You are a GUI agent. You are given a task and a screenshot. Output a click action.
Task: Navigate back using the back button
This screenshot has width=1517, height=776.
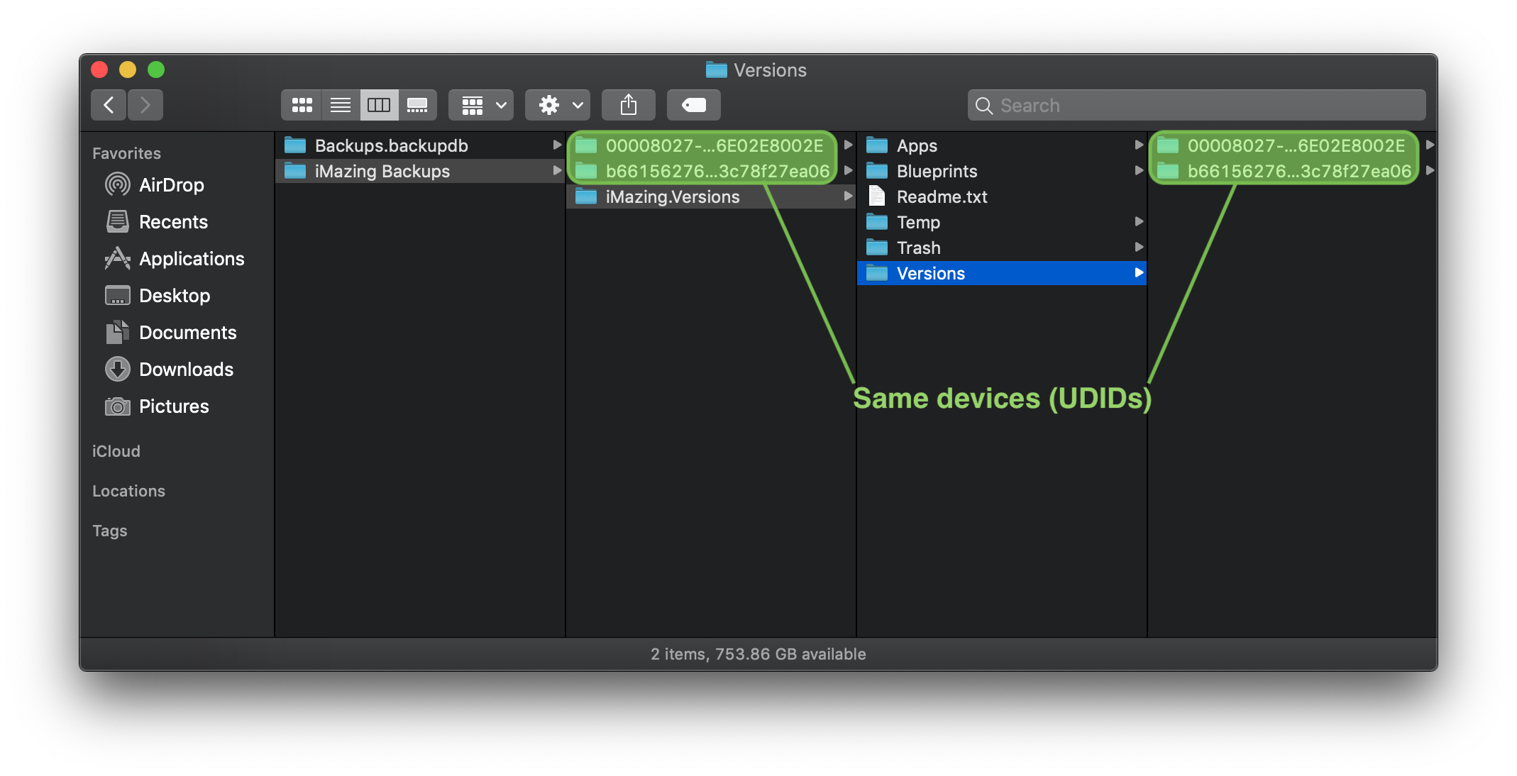[x=109, y=105]
